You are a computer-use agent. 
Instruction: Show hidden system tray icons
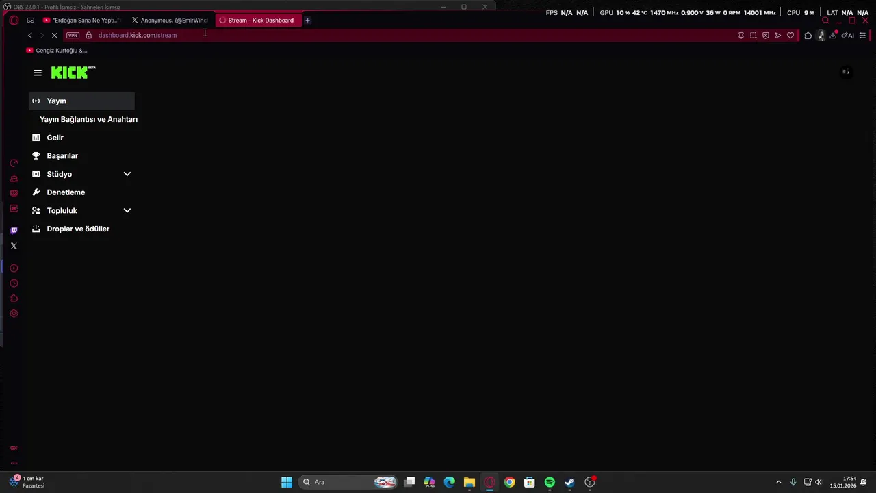pyautogui.click(x=778, y=482)
